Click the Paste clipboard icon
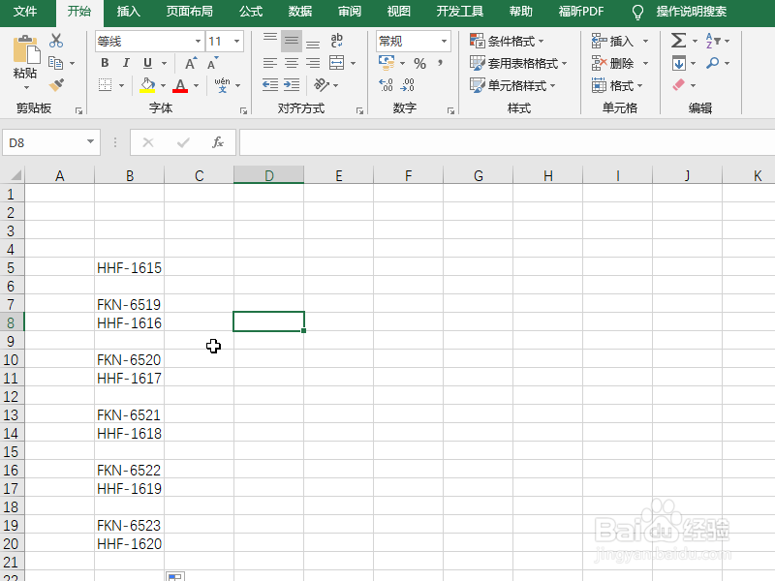The image size is (775, 581). pos(26,50)
